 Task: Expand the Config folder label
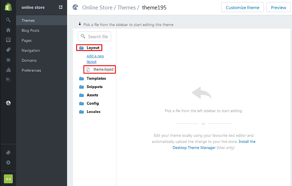click(x=93, y=103)
